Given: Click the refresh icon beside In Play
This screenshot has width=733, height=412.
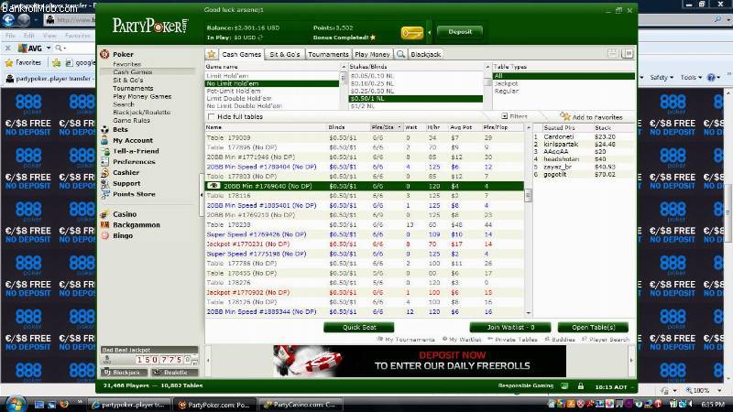Looking at the screenshot, I should tap(260, 38).
